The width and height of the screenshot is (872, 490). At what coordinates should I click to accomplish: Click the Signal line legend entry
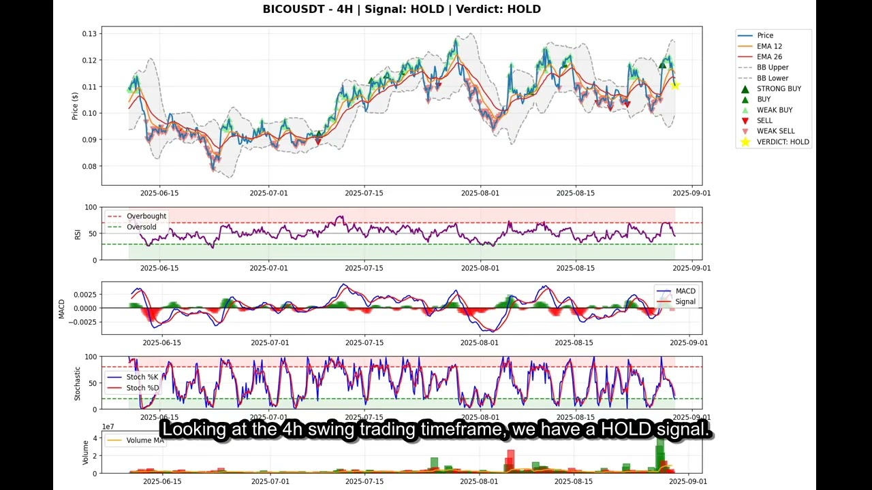(x=676, y=301)
